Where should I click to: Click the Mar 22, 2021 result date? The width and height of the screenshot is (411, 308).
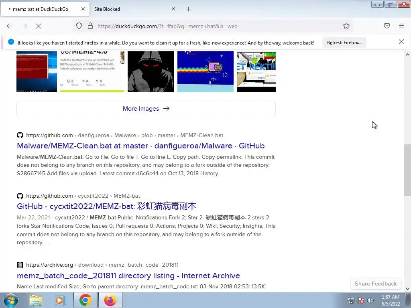(x=33, y=218)
